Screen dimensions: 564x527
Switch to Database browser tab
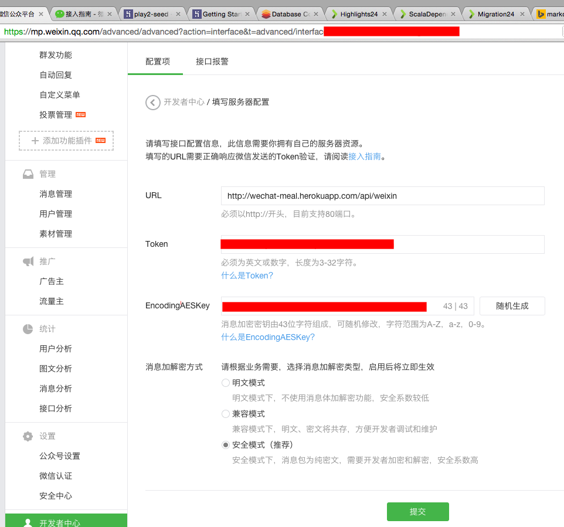290,14
